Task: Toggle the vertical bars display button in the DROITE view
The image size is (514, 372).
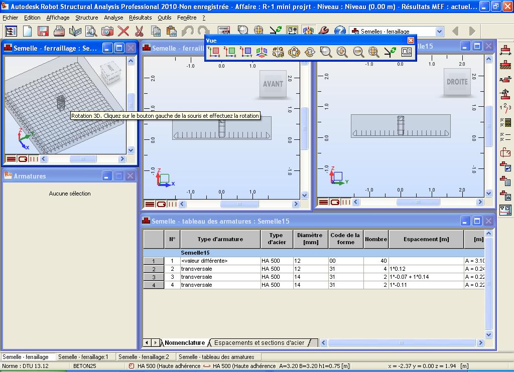Action: [346, 202]
